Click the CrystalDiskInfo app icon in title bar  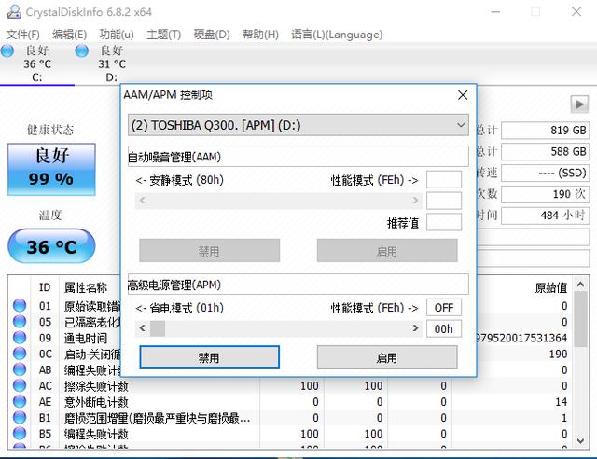14,12
